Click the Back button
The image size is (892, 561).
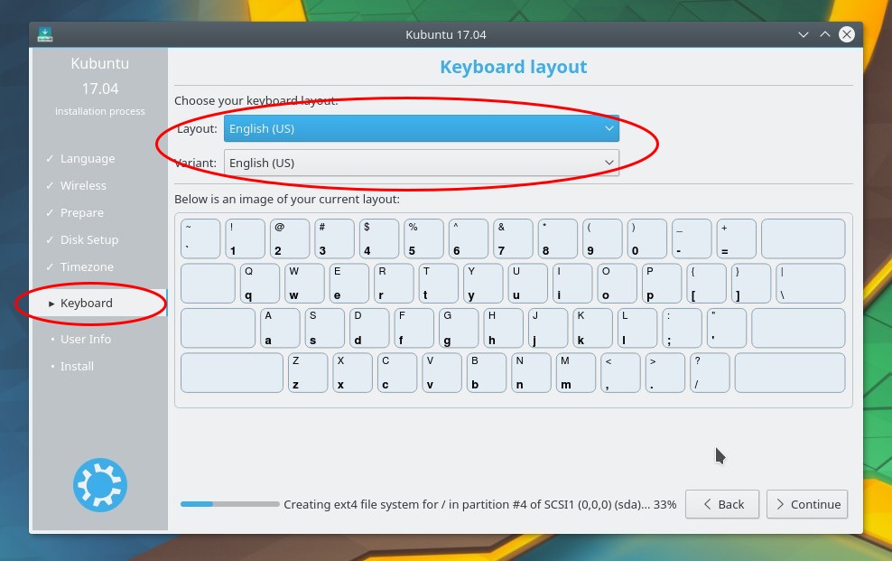pyautogui.click(x=722, y=504)
